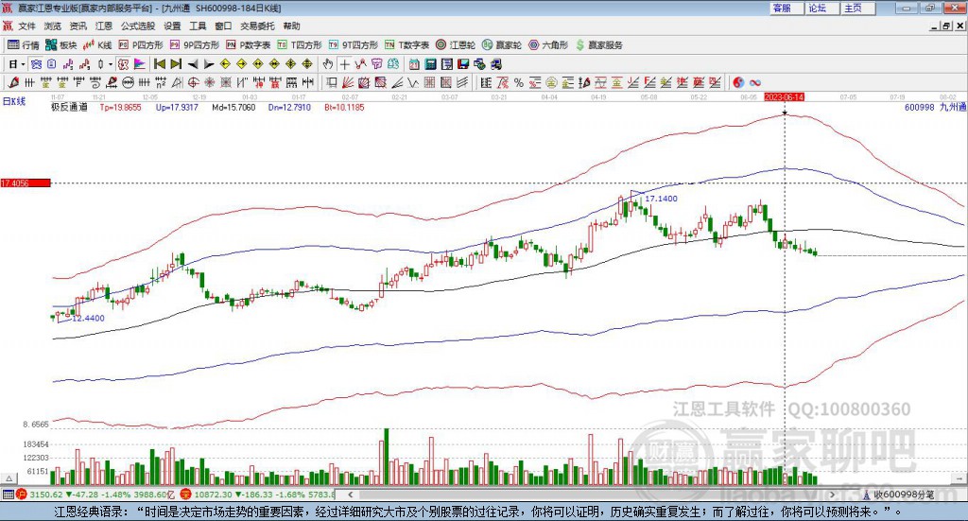Open the calculator icon
This screenshot has height=521, width=968.
(x=431, y=64)
